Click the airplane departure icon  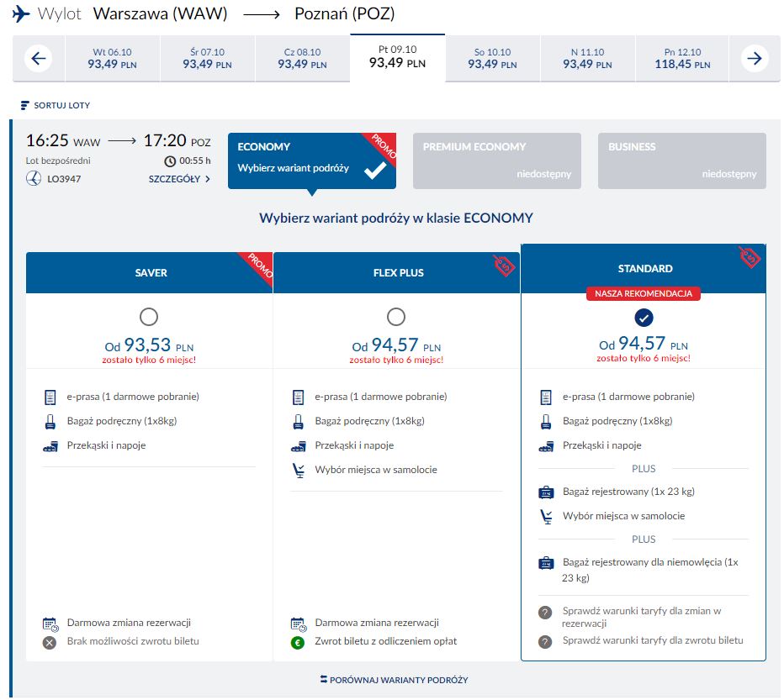point(20,13)
